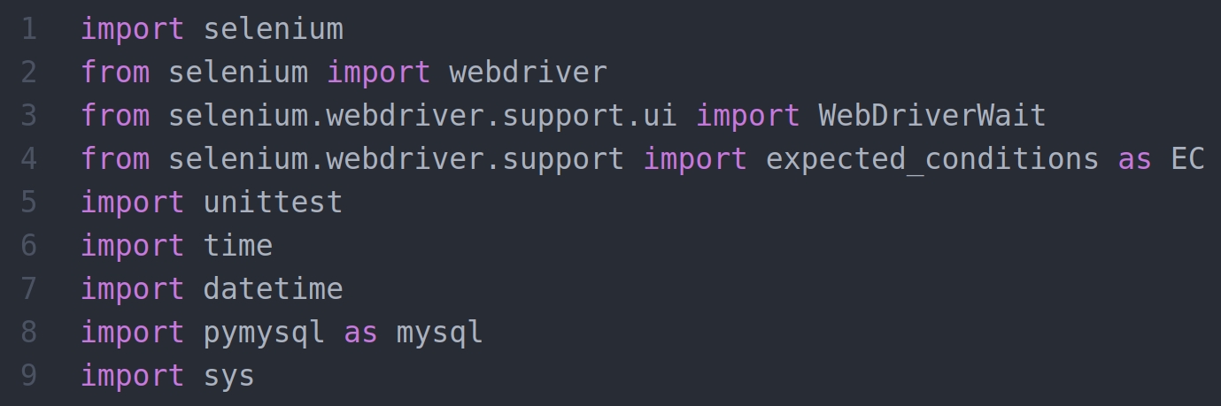The image size is (1221, 406).
Task: Click the 'mysql' alias on line 8
Action: coord(439,333)
